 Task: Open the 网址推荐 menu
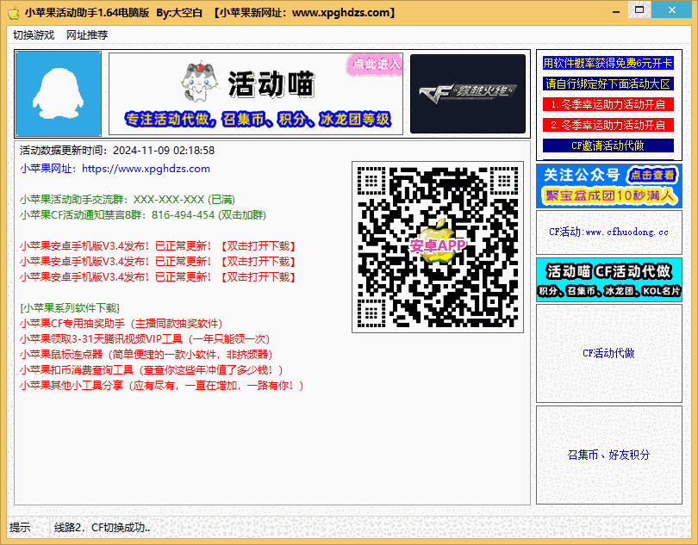(87, 35)
